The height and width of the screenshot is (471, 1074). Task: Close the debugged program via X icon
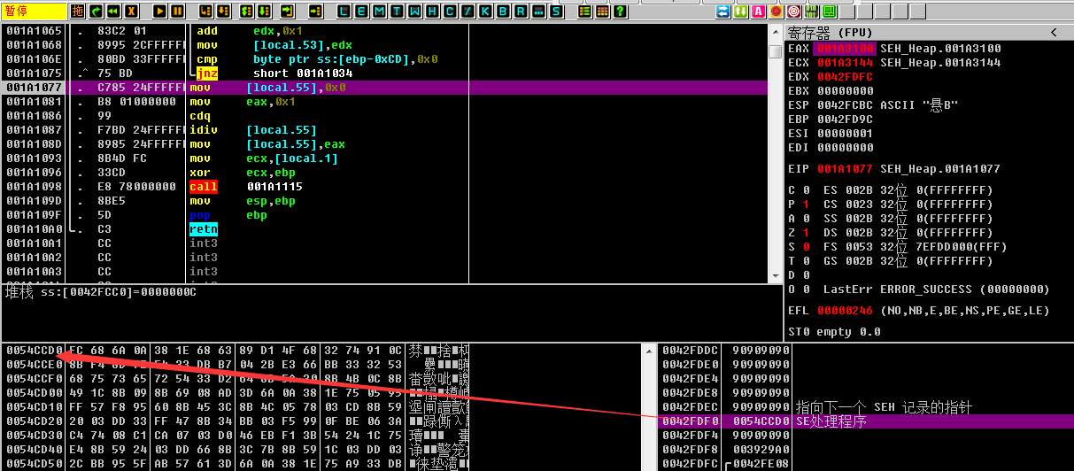click(x=131, y=12)
